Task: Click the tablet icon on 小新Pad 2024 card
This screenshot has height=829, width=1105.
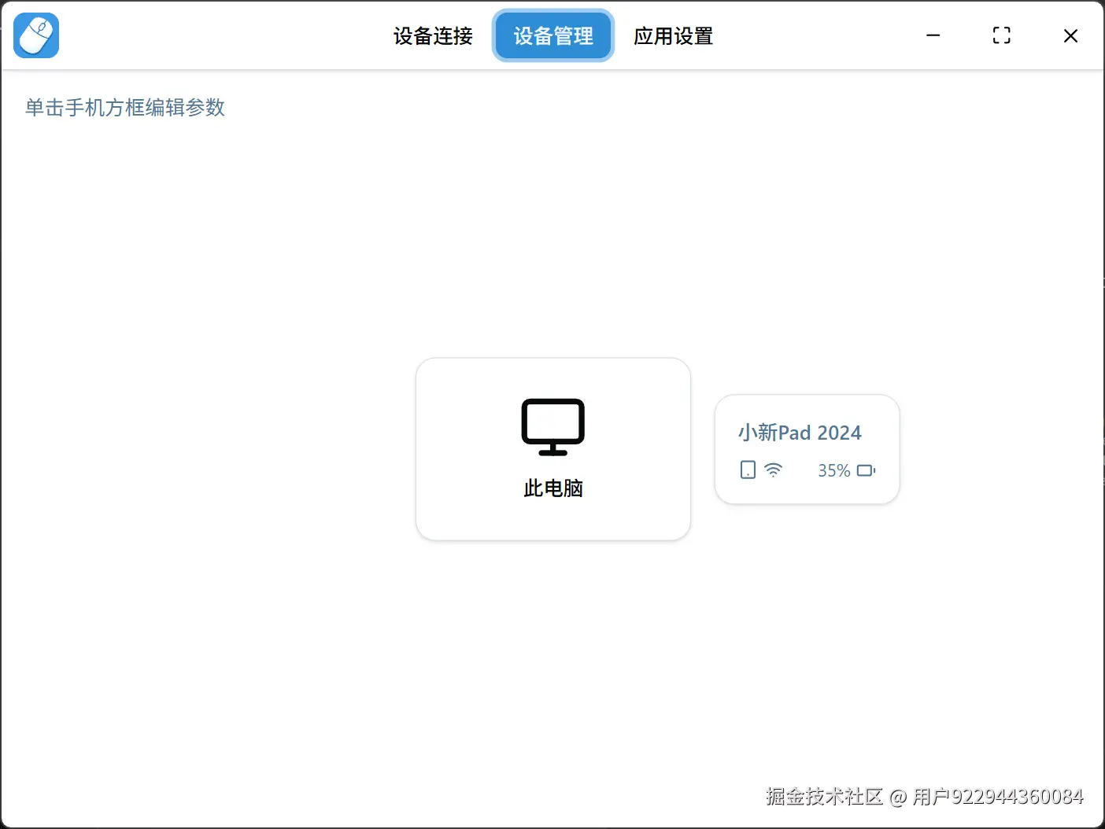Action: [x=747, y=470]
